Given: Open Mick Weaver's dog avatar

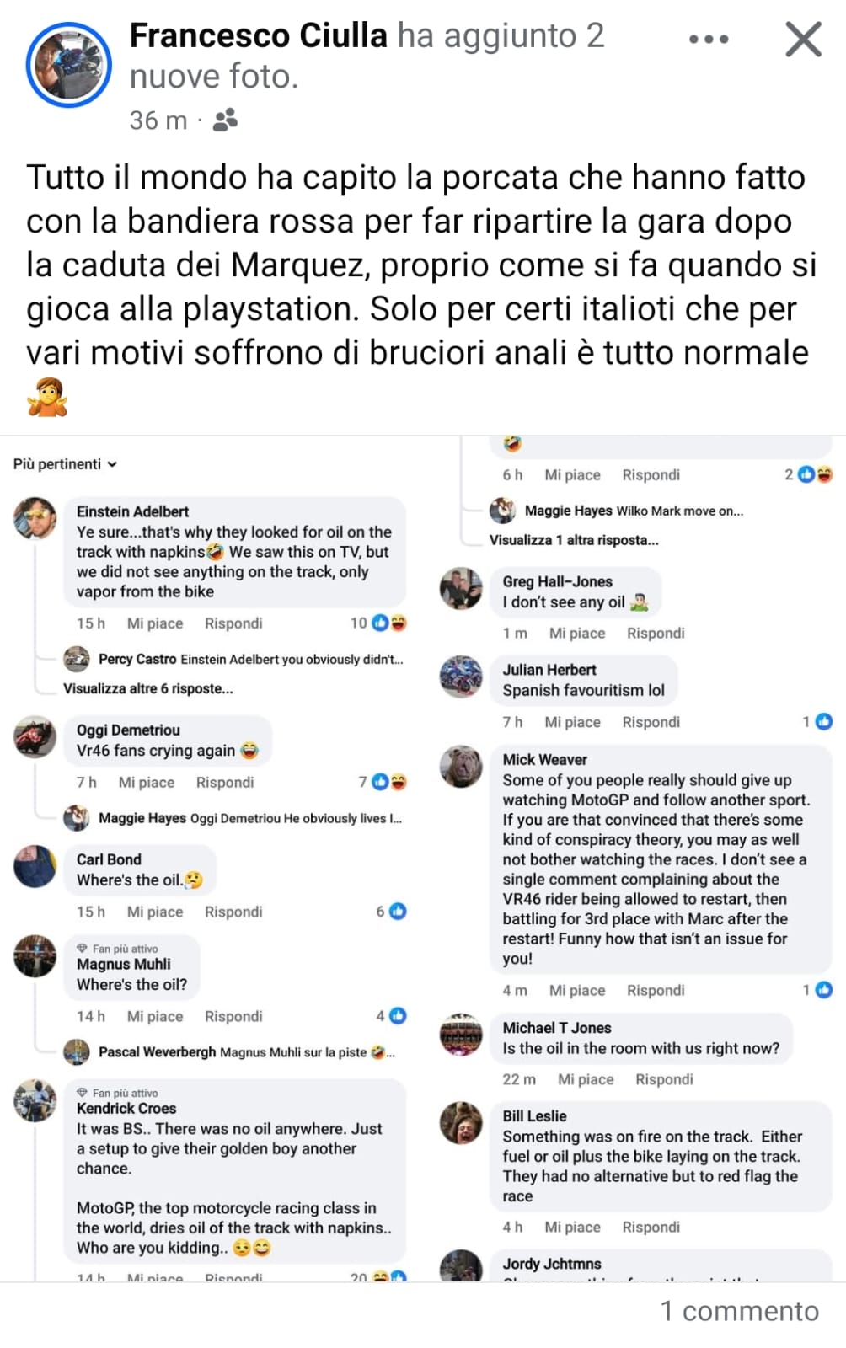Looking at the screenshot, I should (x=462, y=766).
